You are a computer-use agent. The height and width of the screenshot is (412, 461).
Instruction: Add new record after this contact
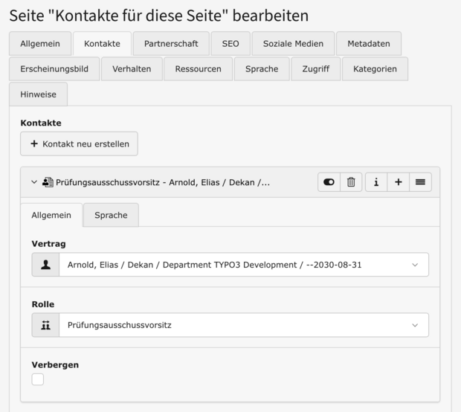click(399, 182)
